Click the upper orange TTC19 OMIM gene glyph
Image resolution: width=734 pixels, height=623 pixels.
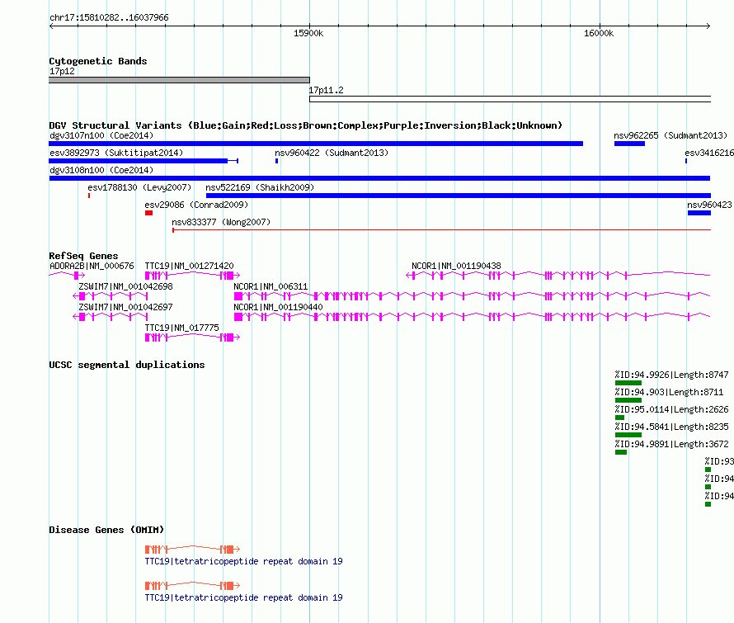[192, 549]
